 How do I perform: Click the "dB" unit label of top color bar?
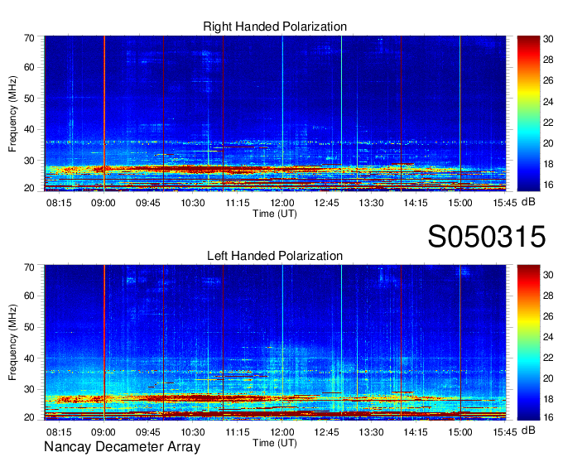tap(528, 202)
